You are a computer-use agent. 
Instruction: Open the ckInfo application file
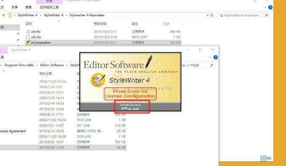point(36,32)
